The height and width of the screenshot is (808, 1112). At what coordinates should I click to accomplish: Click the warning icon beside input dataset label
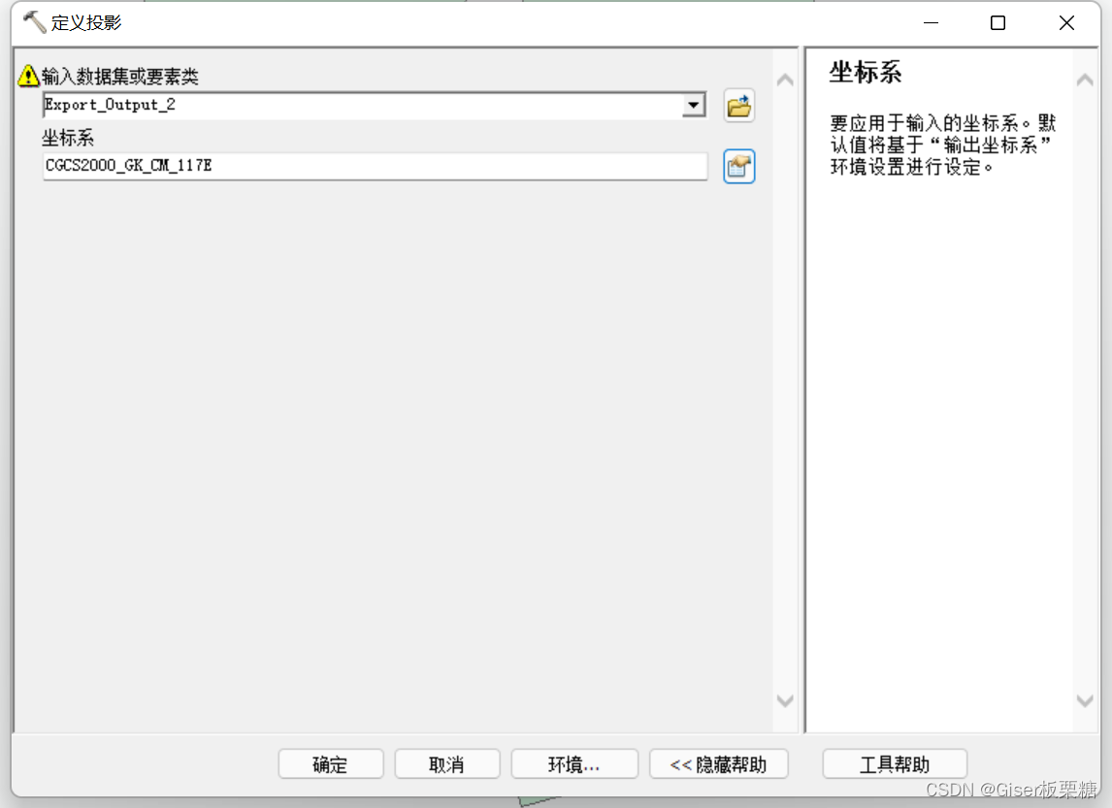point(29,75)
